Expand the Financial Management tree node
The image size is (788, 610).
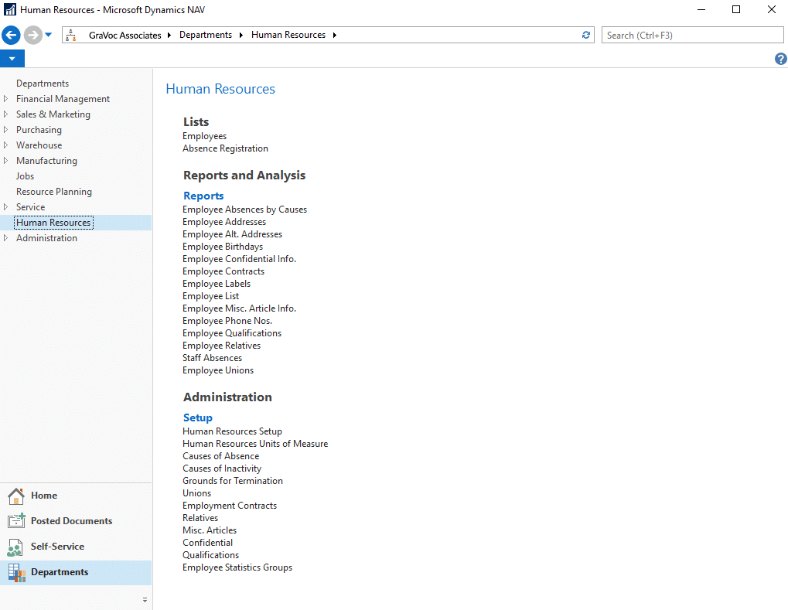click(6, 99)
